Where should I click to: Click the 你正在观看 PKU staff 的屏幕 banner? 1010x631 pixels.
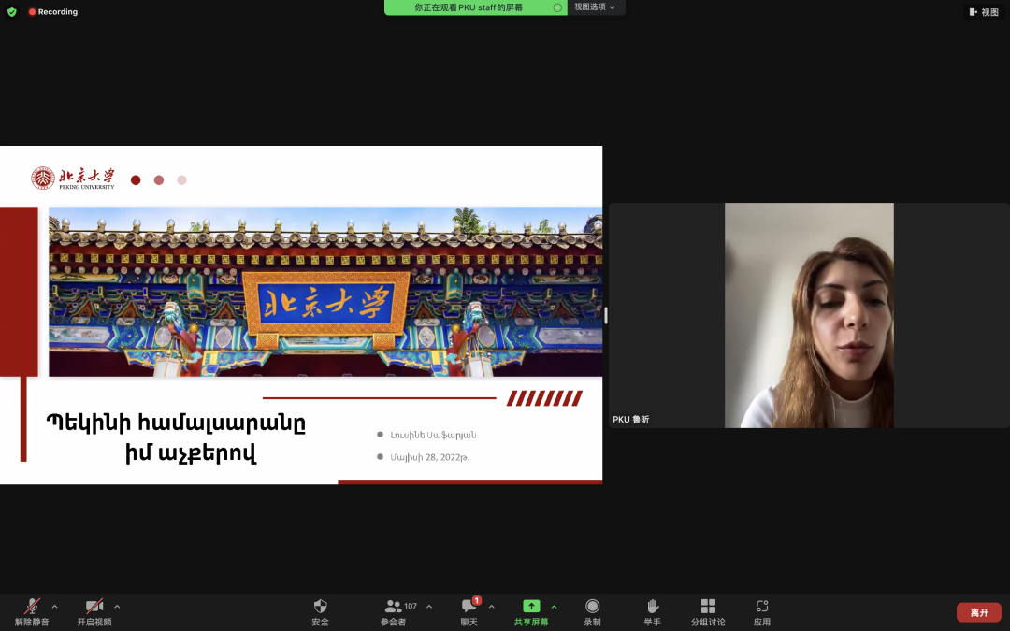tap(475, 7)
